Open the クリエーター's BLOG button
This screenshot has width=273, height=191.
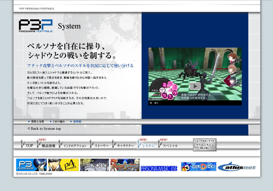205,144
